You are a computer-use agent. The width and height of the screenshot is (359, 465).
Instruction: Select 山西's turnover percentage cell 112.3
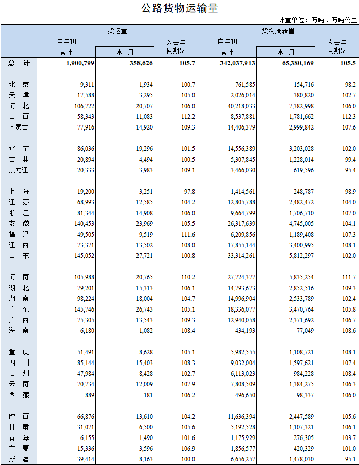coord(348,116)
